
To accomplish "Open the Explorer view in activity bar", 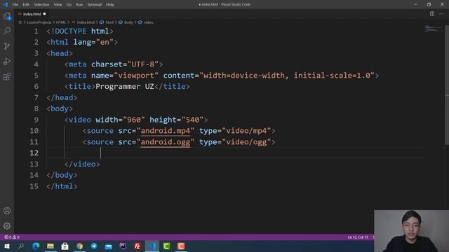I will (x=7, y=16).
